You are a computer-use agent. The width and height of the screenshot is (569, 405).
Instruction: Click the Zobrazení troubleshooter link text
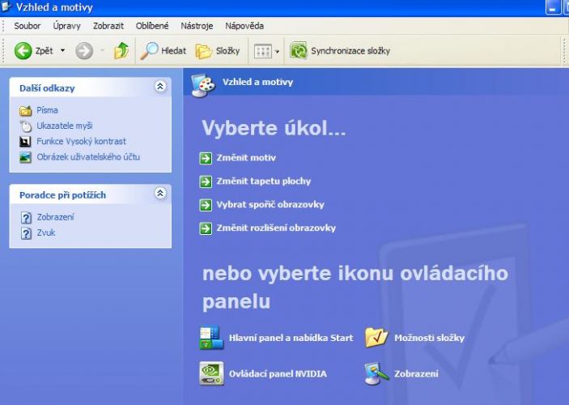(55, 217)
